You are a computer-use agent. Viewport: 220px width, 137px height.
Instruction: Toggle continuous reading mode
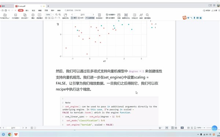click(90, 18)
